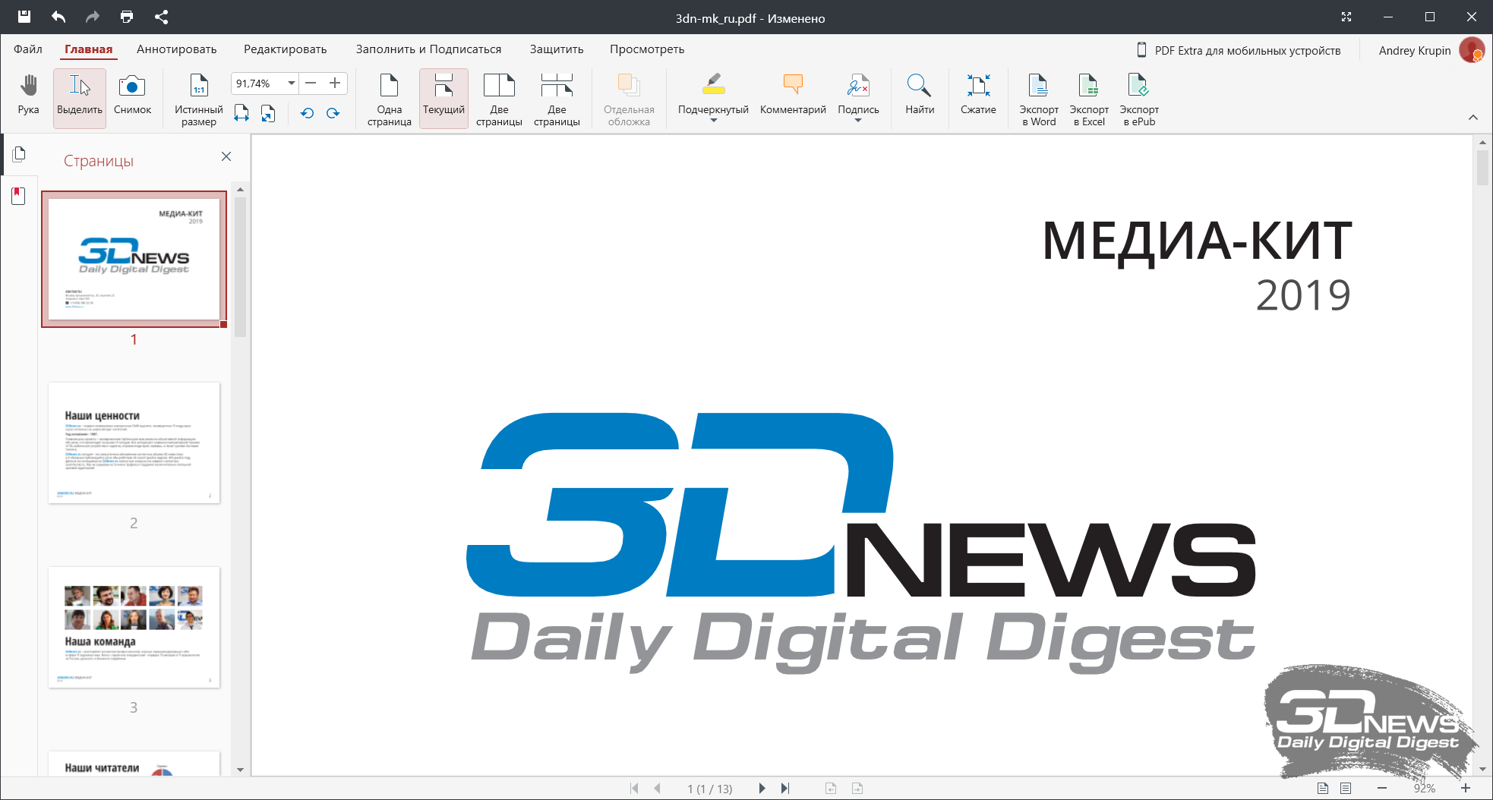Viewport: 1493px width, 800px height.
Task: Go to the previous page
Action: 658,788
